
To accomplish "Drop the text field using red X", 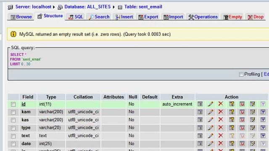I will click(221, 135).
